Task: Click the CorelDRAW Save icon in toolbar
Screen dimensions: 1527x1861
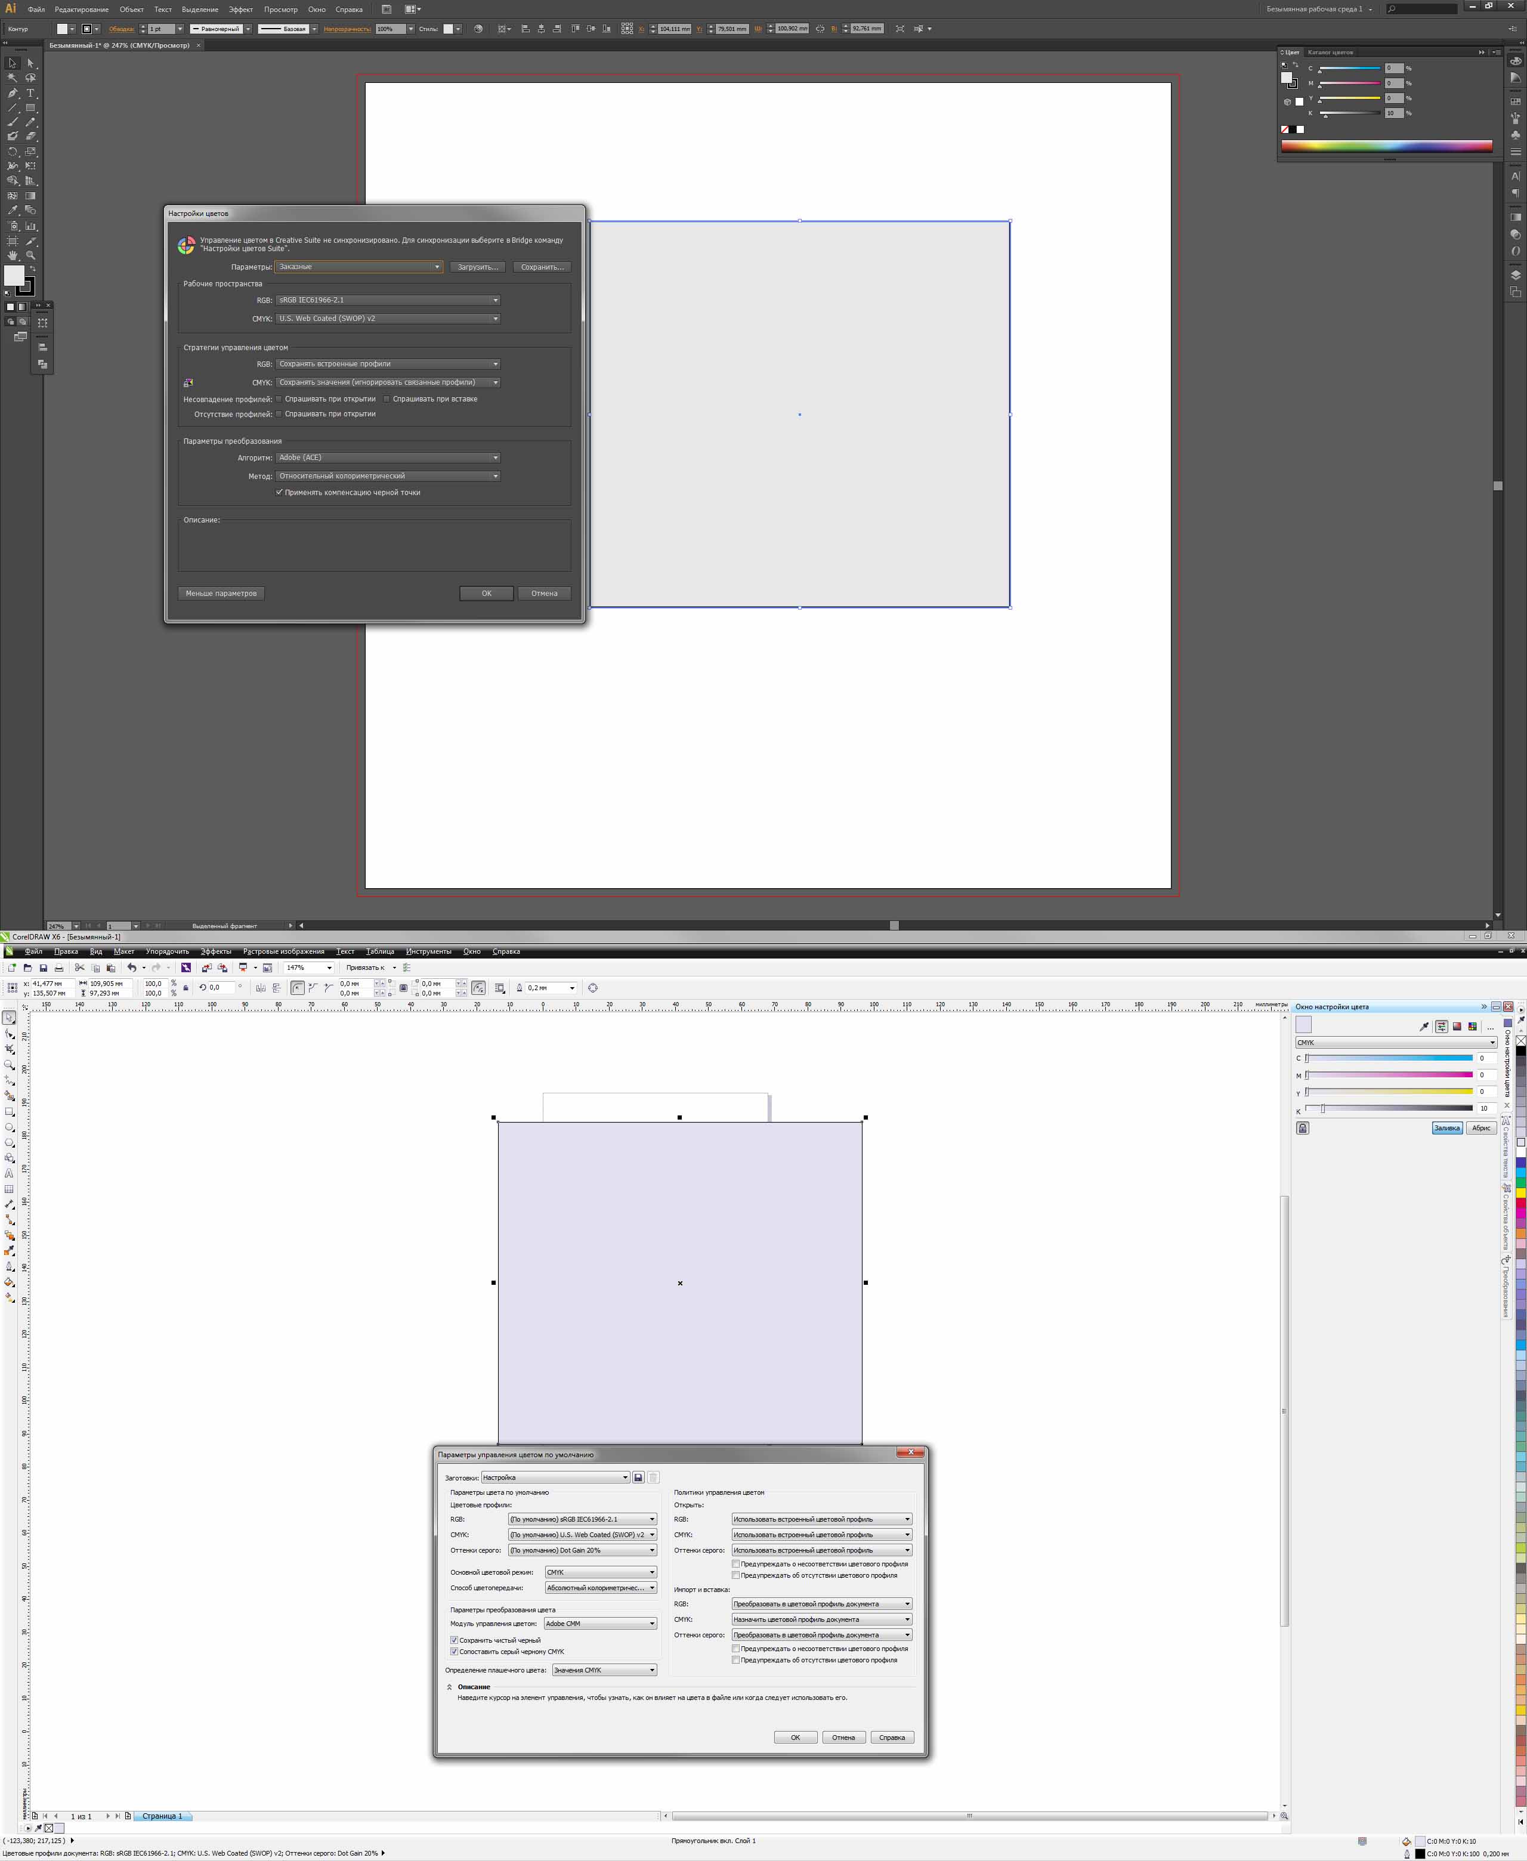Action: tap(43, 967)
